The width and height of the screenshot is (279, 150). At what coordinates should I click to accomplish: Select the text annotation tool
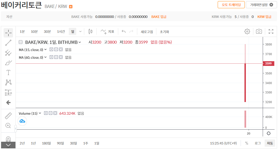point(8,73)
